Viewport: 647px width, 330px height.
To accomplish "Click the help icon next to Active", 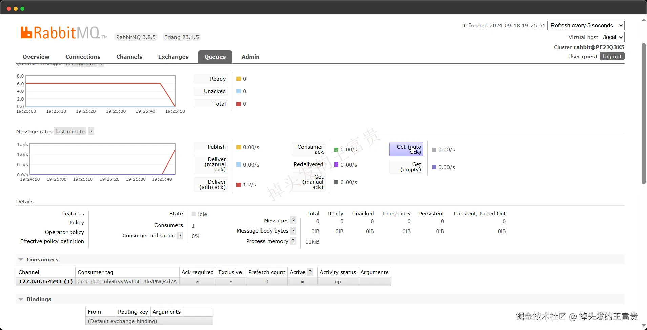I will pos(310,272).
